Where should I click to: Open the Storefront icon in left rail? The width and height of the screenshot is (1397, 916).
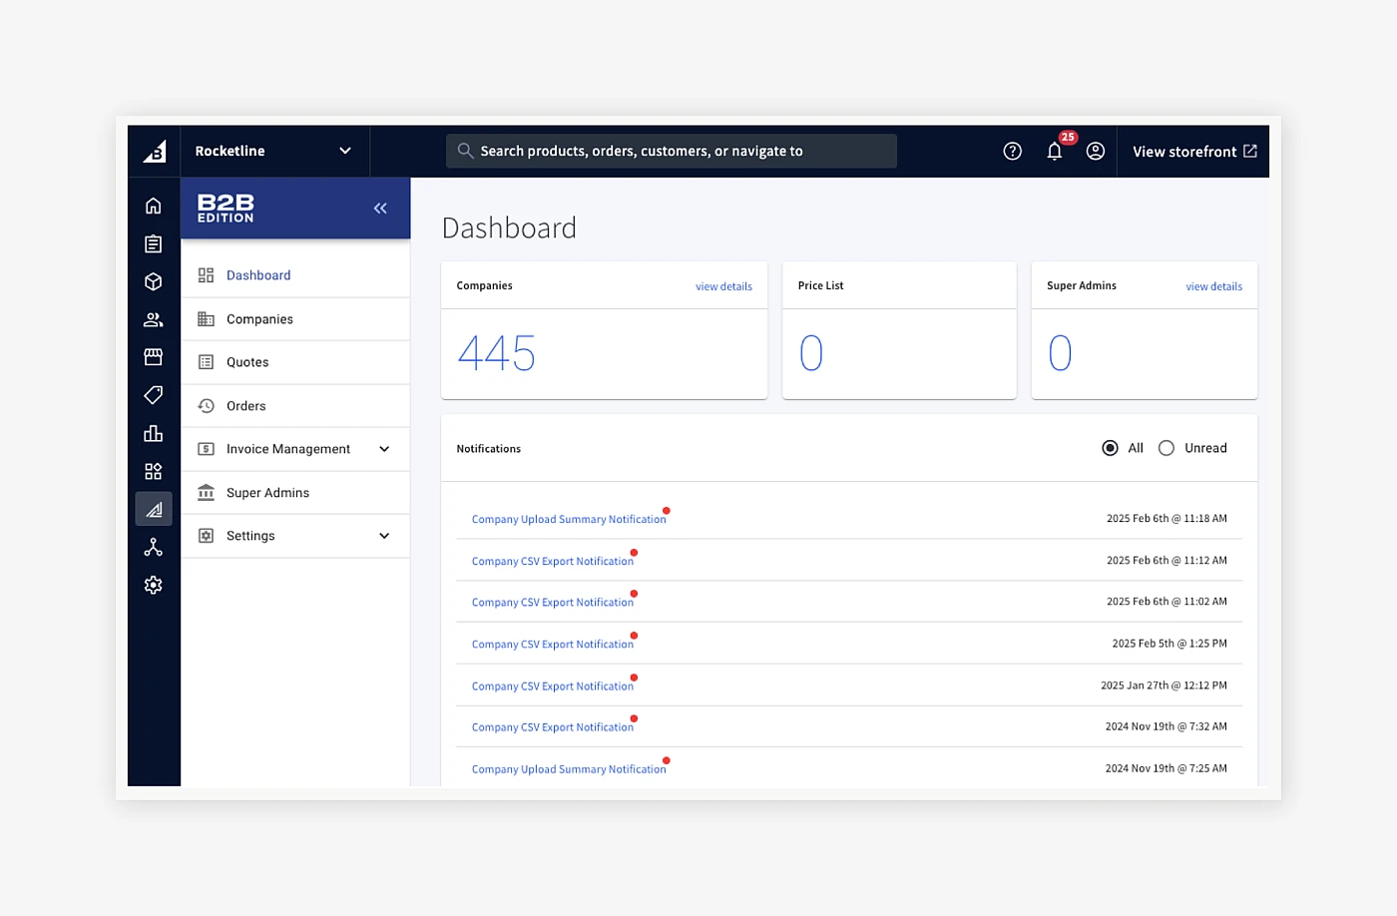[x=153, y=357]
